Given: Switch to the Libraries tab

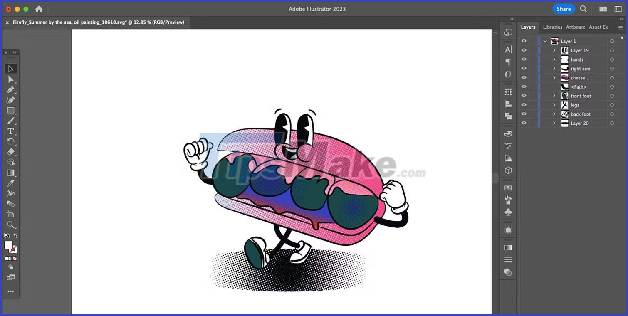Looking at the screenshot, I should (x=552, y=27).
